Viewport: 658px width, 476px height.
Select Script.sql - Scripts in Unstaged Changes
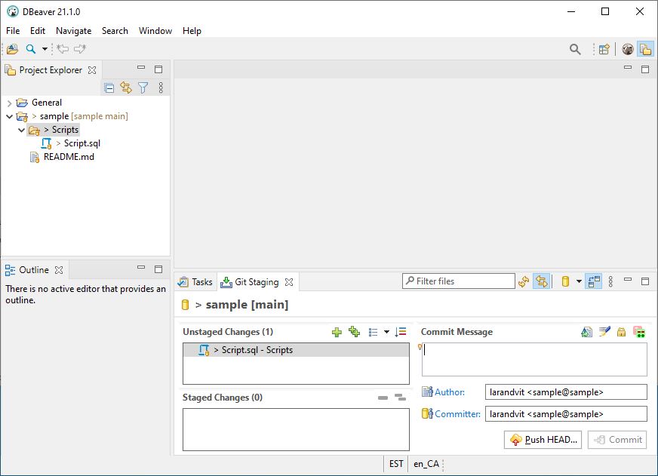click(x=296, y=350)
